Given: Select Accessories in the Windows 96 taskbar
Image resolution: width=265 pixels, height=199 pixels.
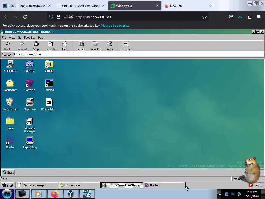Looking at the screenshot, I should [80, 185].
